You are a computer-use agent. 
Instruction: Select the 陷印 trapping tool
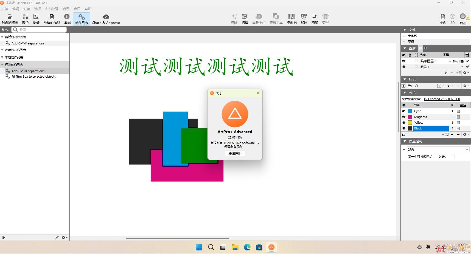coord(315,19)
